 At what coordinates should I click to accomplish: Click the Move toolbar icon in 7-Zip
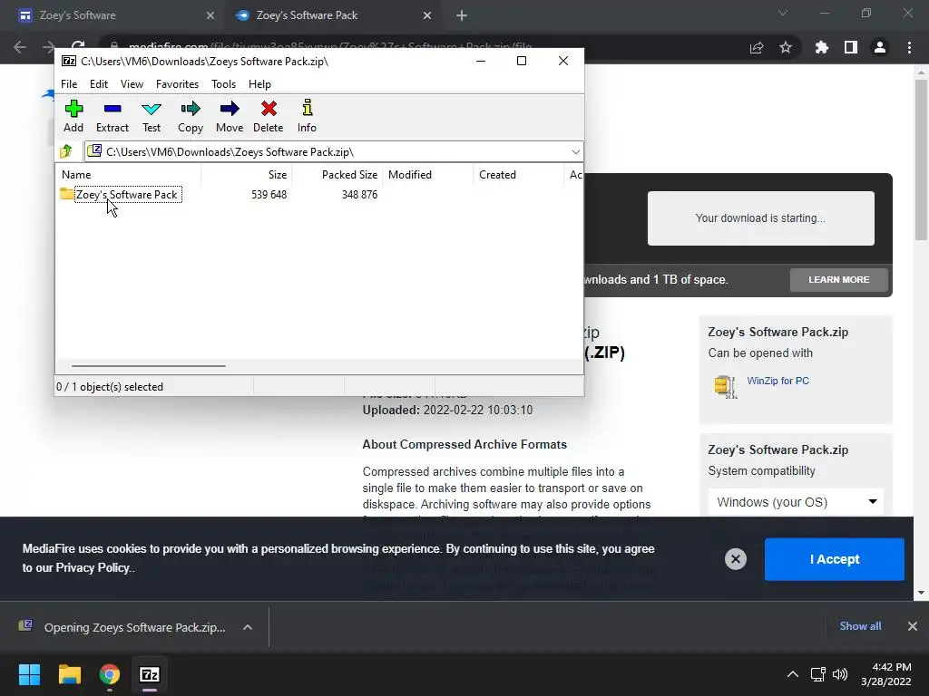coord(230,116)
